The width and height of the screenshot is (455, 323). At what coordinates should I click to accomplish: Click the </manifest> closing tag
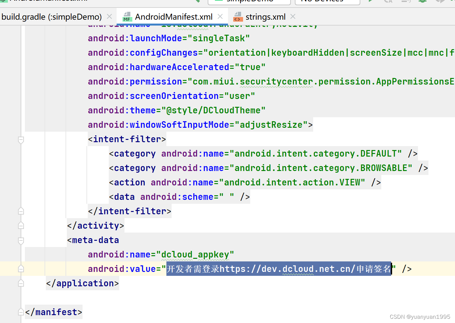[x=53, y=312]
